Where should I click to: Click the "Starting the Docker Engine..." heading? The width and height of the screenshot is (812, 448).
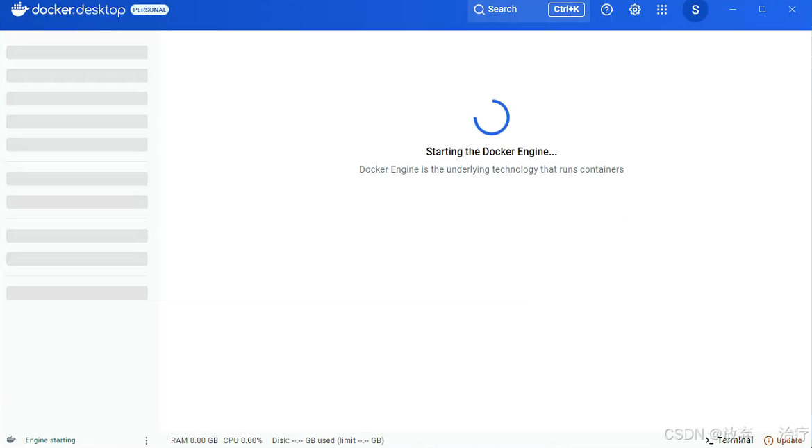(491, 152)
